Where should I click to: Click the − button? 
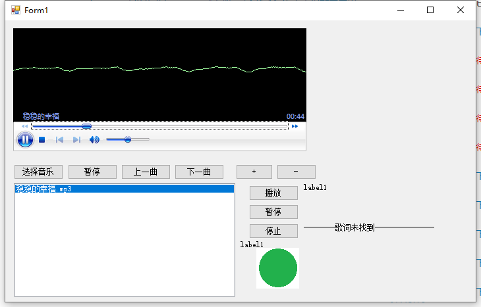297,172
